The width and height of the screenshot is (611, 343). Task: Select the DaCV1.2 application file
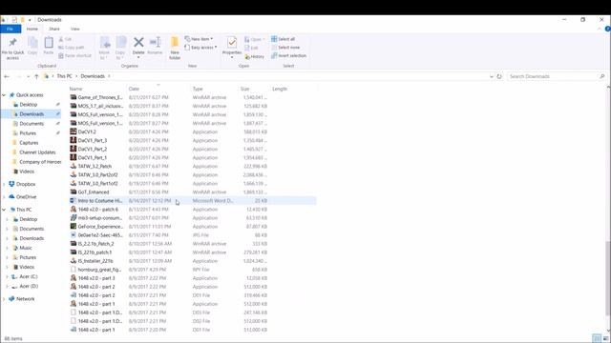point(87,131)
